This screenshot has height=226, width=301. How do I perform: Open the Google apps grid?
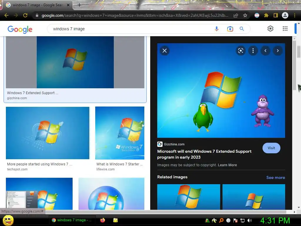coord(285,29)
